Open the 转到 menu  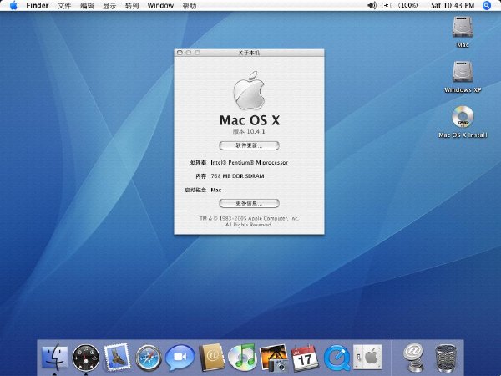132,6
